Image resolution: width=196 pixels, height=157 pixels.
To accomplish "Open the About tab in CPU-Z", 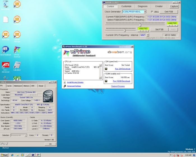I will coord(41,86).
